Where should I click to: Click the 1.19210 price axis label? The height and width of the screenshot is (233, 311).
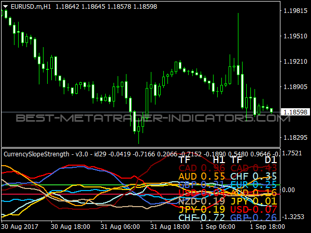pyautogui.click(x=295, y=62)
